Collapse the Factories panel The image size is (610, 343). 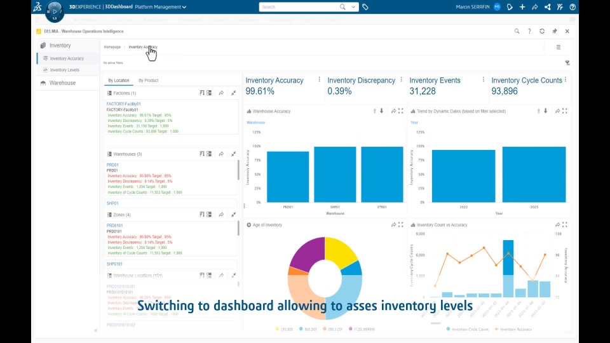[233, 93]
